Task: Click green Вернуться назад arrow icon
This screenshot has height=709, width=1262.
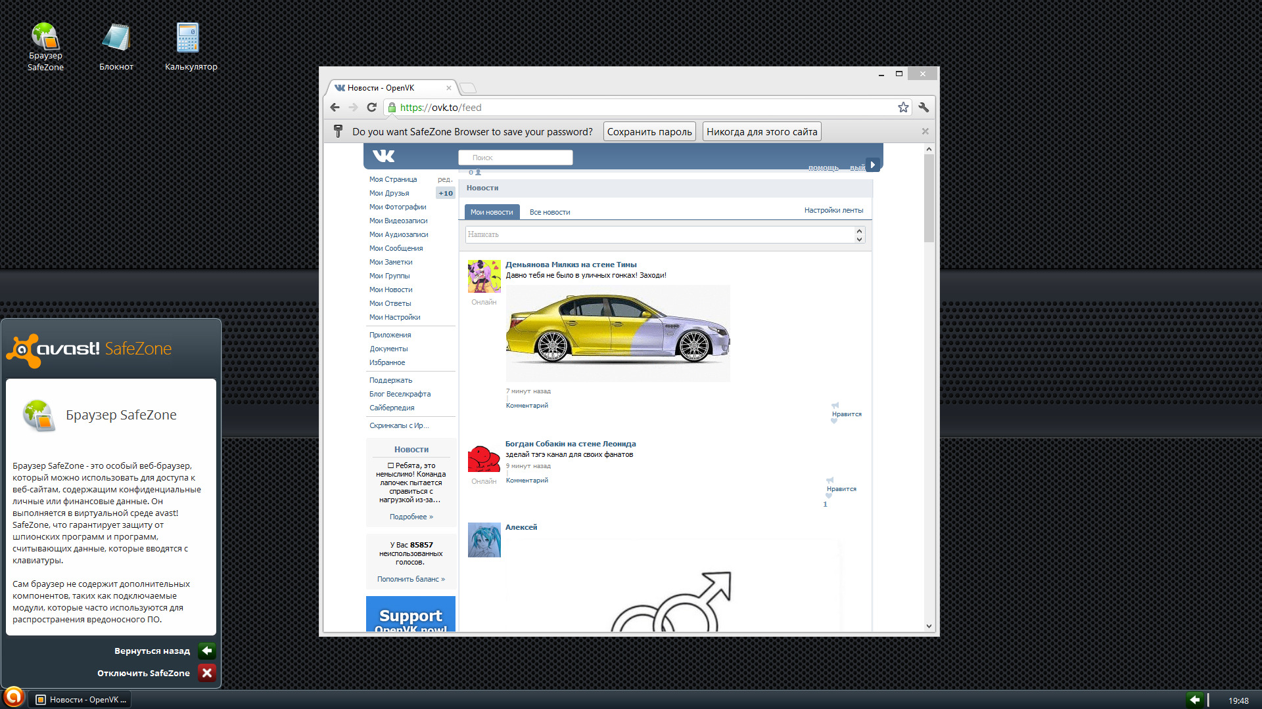Action: point(207,651)
